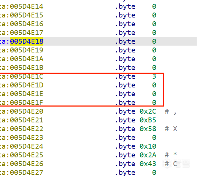Click address 005D4E25

[27, 155]
